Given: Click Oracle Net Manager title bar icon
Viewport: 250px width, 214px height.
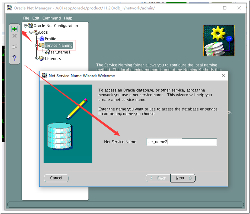Looking at the screenshot, I should 9,8.
